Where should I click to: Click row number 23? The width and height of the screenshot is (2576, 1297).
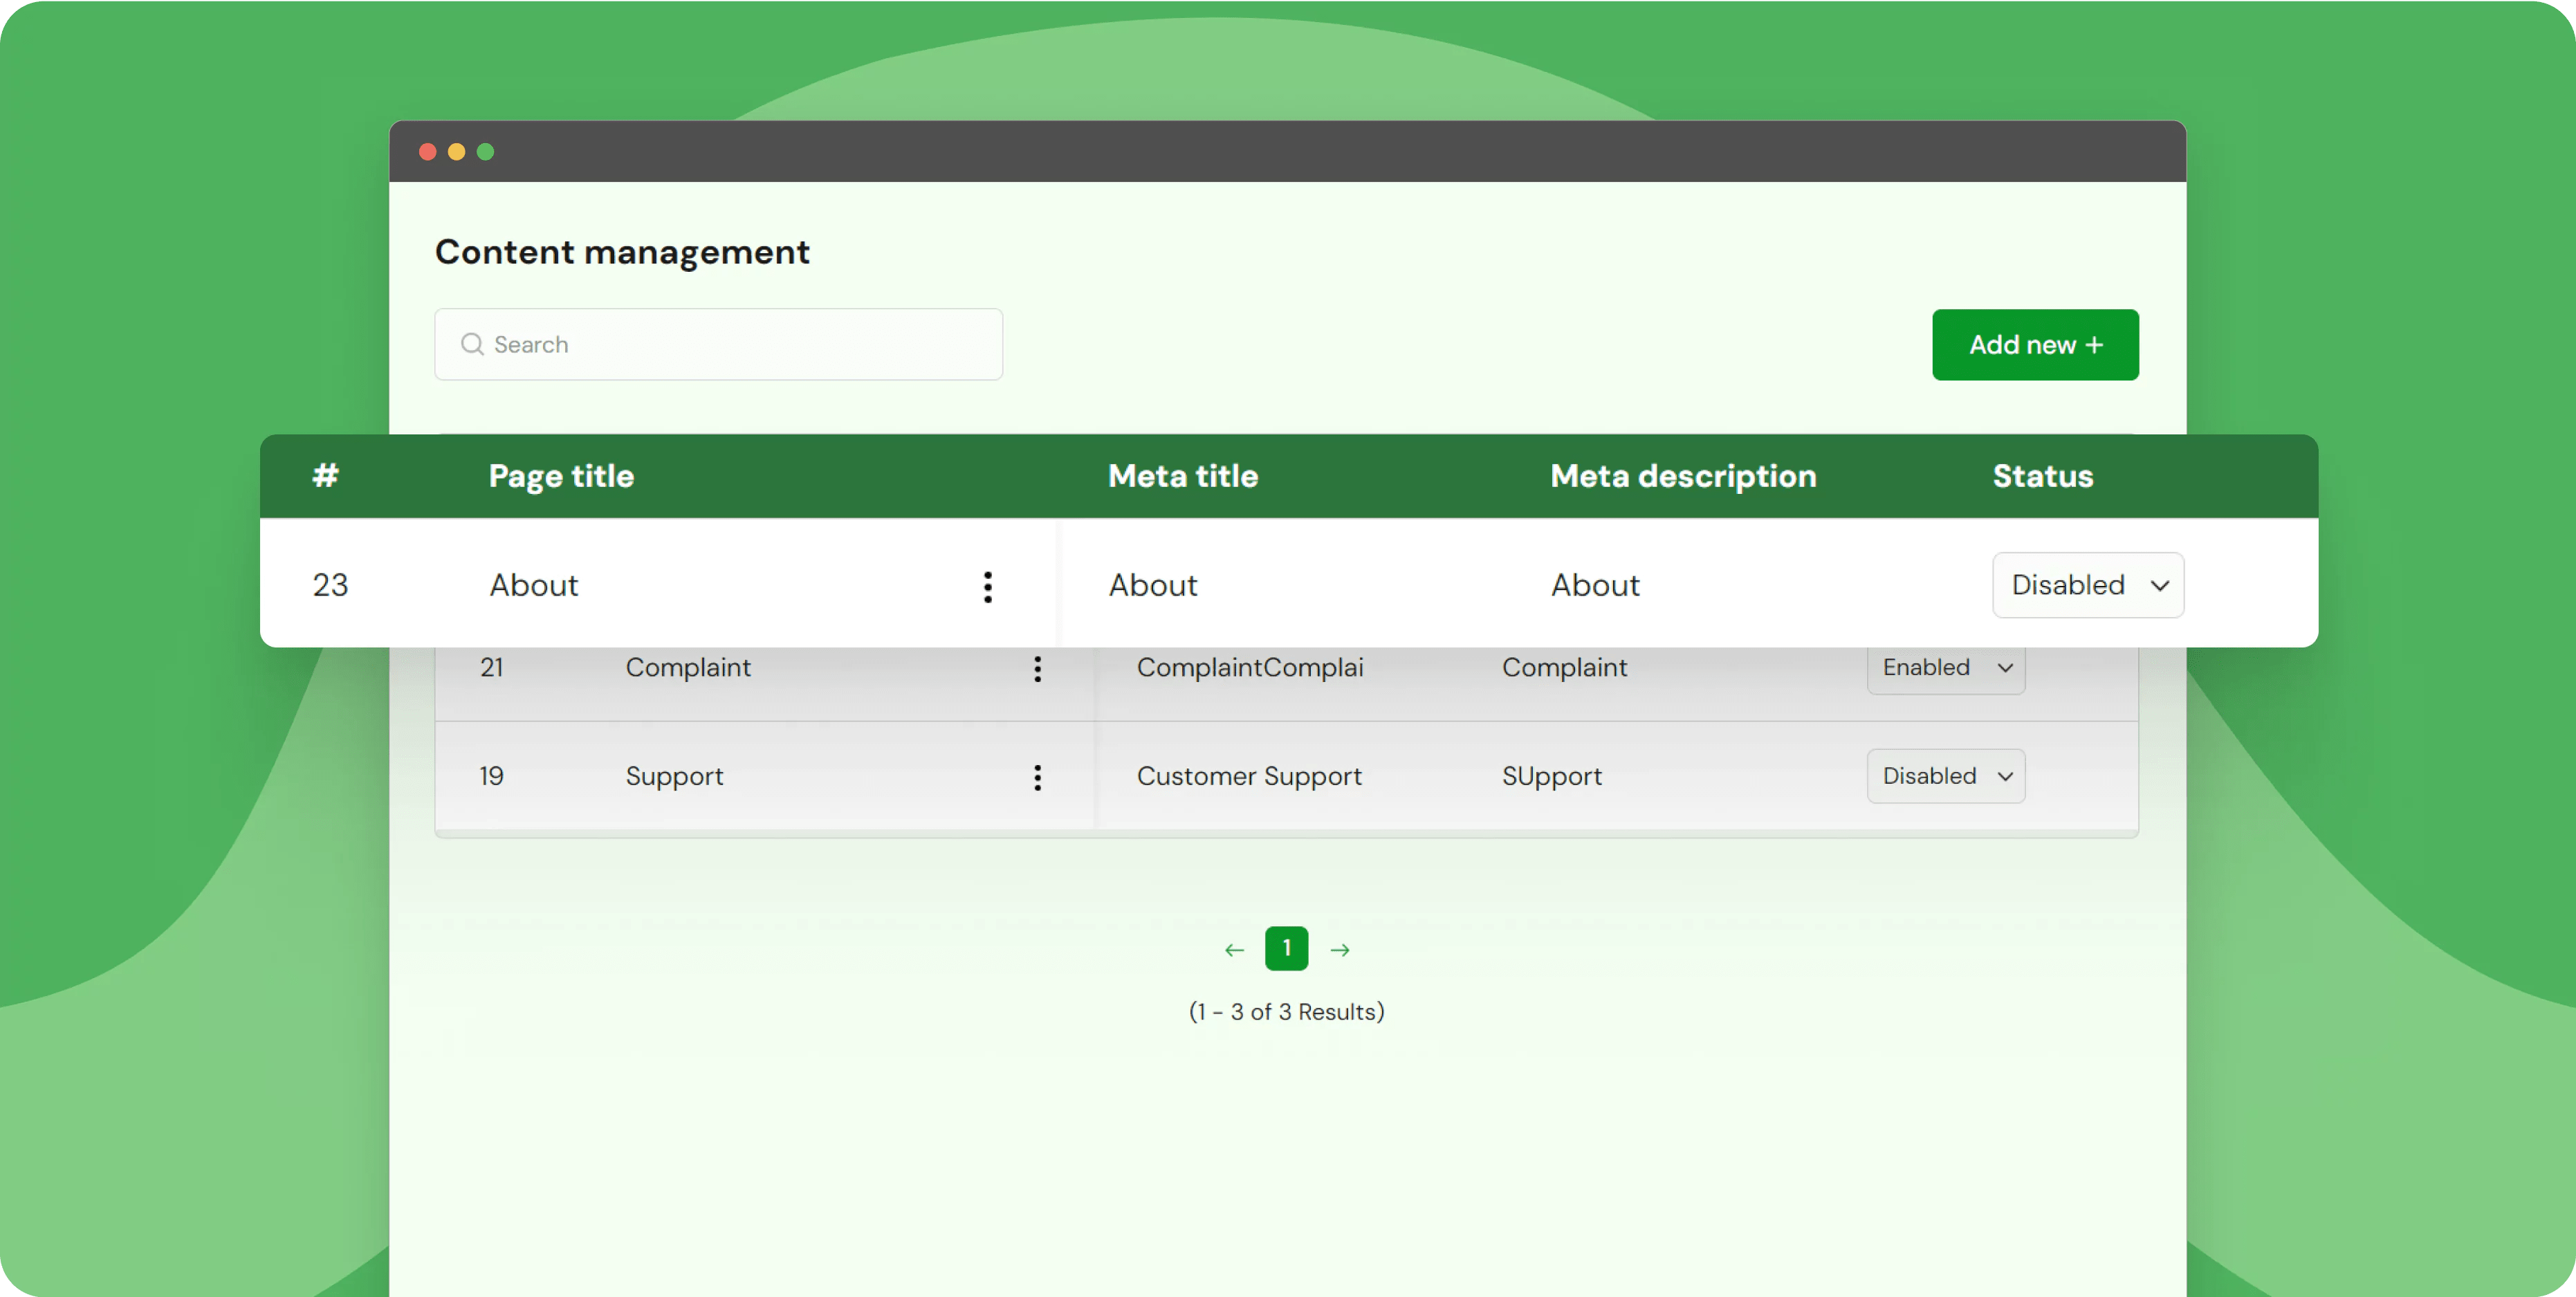click(330, 585)
